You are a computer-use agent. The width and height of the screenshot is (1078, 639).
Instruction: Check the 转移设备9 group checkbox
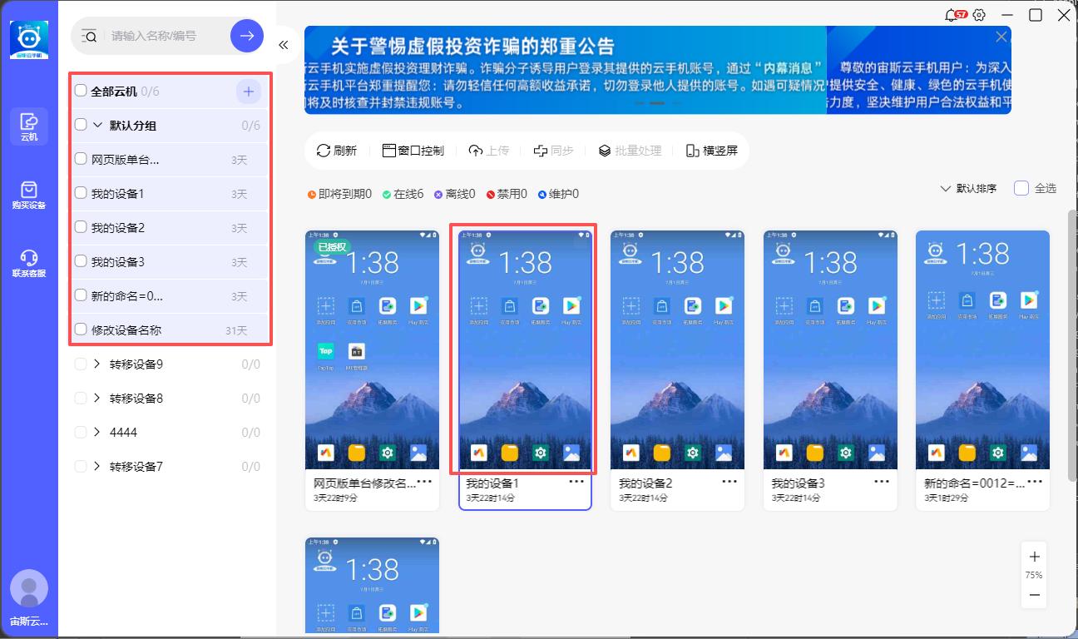[x=81, y=364]
